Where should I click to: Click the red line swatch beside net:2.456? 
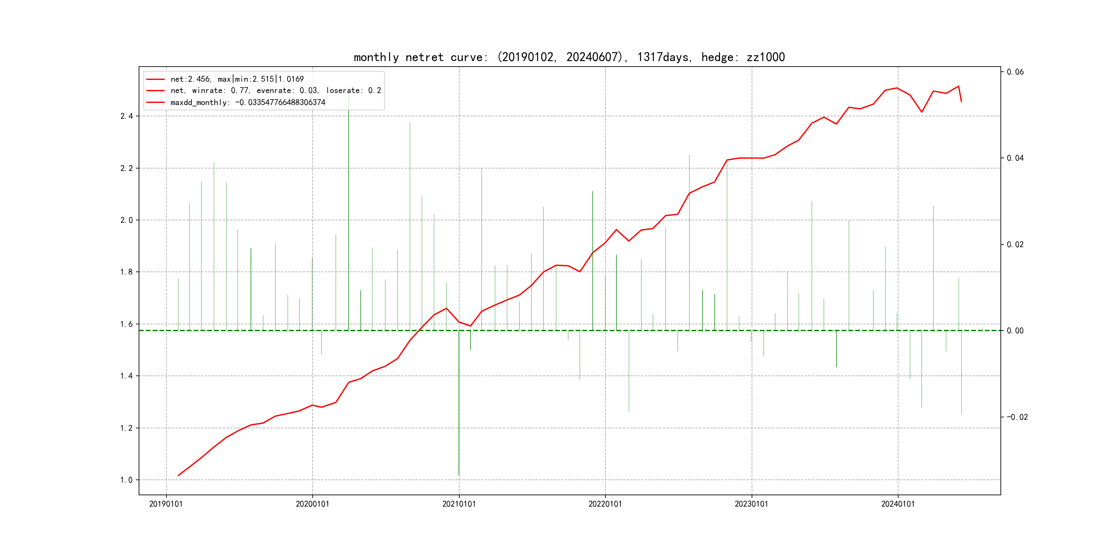pos(155,79)
